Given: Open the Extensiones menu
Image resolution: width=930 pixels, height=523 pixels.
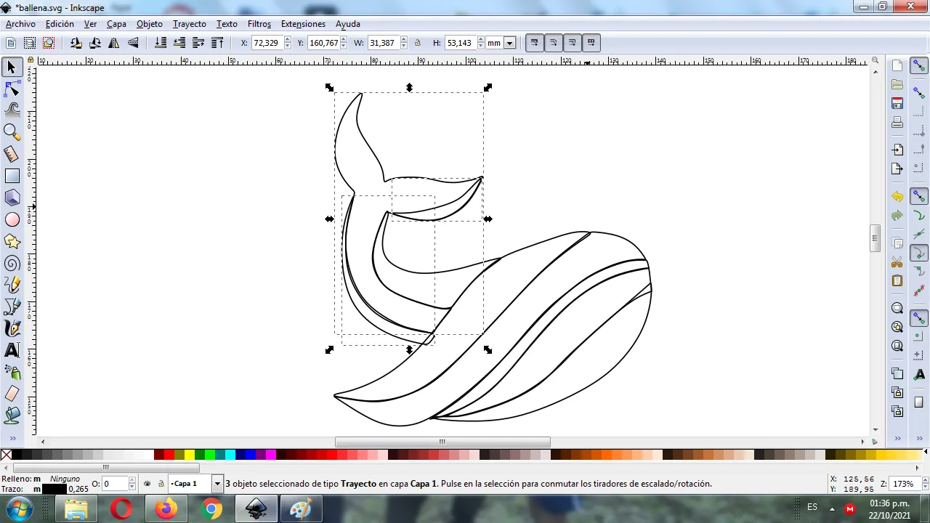Looking at the screenshot, I should click(303, 24).
